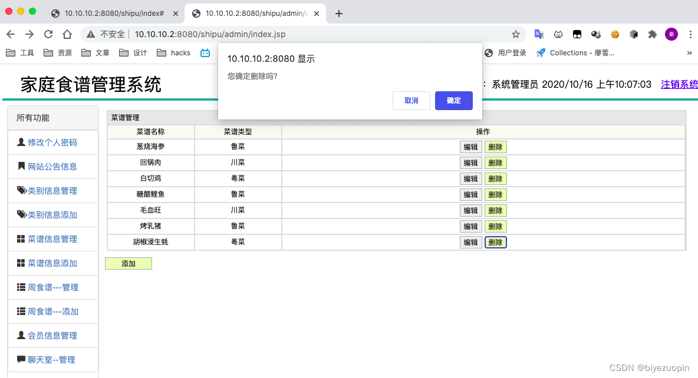
Task: Open 周食谱---添加 in sidebar
Action: 53,311
